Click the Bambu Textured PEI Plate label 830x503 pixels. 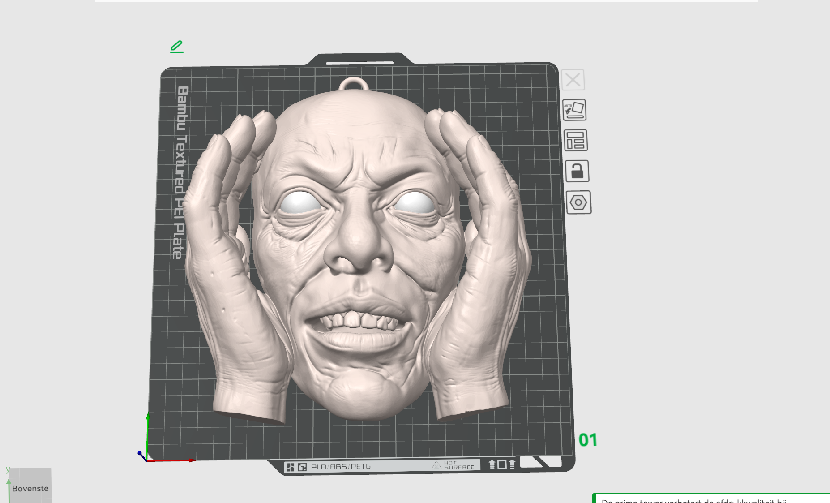(x=180, y=172)
